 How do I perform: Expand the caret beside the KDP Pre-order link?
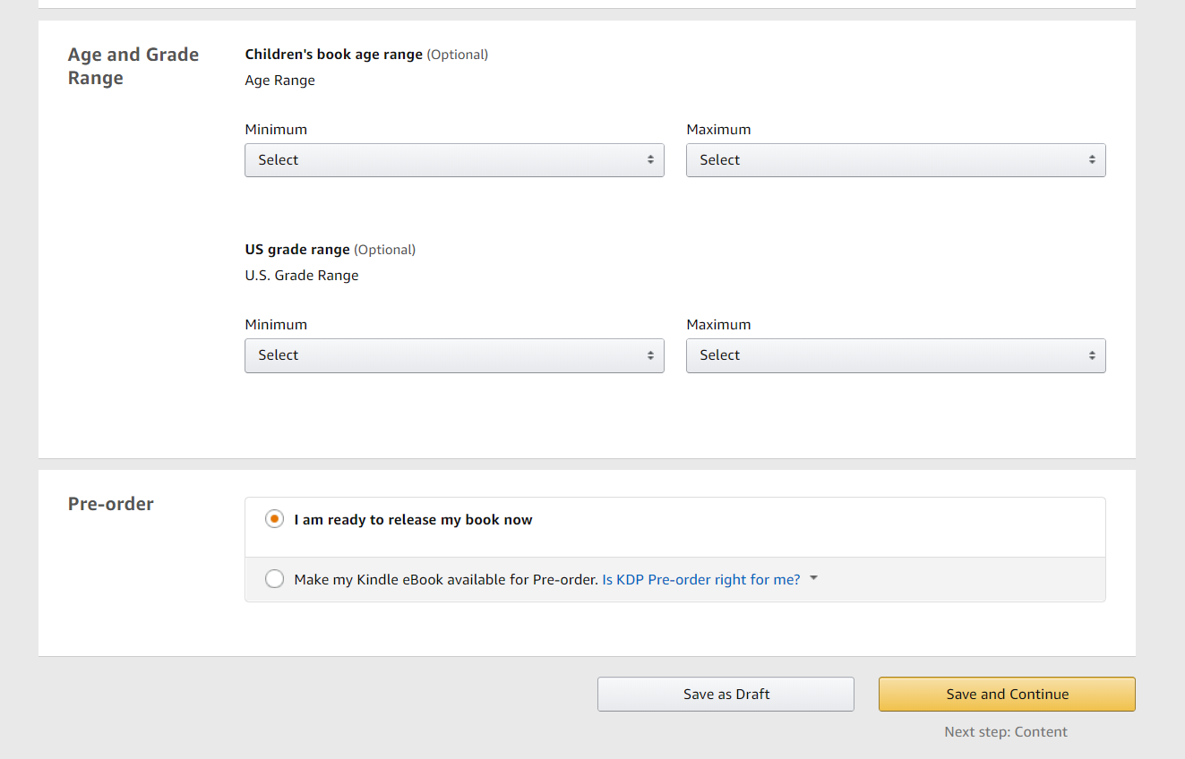pyautogui.click(x=813, y=578)
